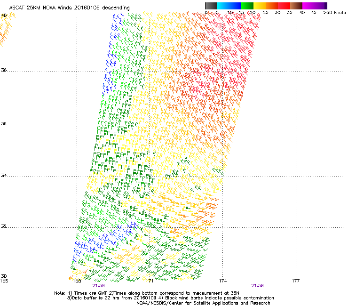Click the legend label '45'
This screenshot has width=348, height=306.
tap(314, 13)
